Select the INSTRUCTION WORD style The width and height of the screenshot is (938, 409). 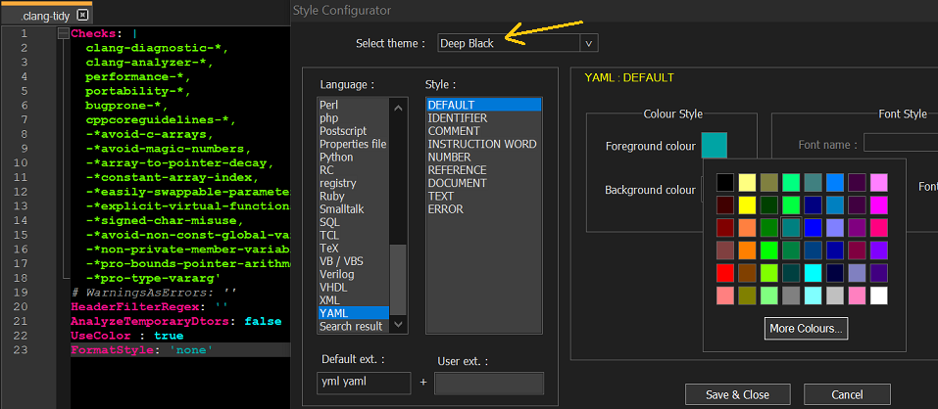point(483,145)
